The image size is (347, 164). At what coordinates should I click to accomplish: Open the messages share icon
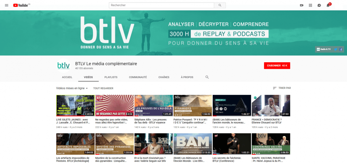pyautogui.click(x=319, y=5)
